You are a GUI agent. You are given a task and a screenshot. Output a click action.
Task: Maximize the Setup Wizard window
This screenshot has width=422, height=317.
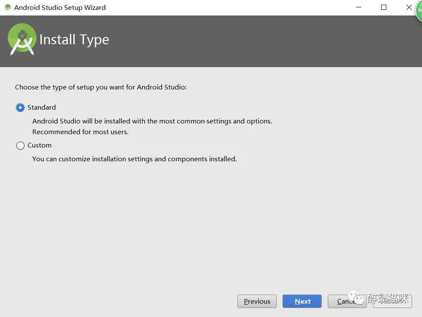384,7
